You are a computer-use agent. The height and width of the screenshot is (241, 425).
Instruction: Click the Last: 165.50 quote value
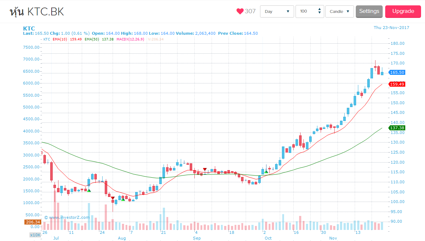pos(36,33)
